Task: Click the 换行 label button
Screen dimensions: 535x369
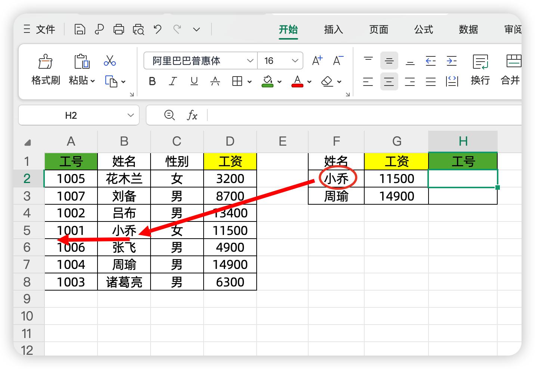Action: click(x=480, y=80)
